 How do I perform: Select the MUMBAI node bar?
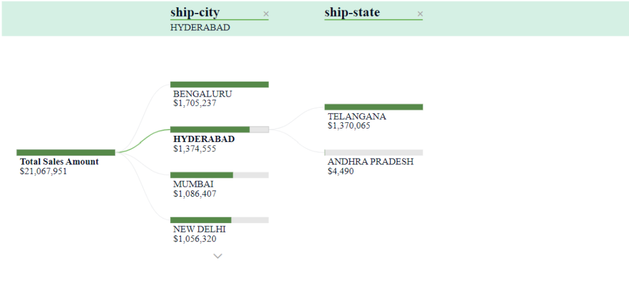(219, 175)
